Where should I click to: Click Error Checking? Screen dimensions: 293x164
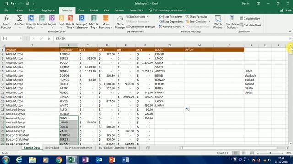(196, 22)
